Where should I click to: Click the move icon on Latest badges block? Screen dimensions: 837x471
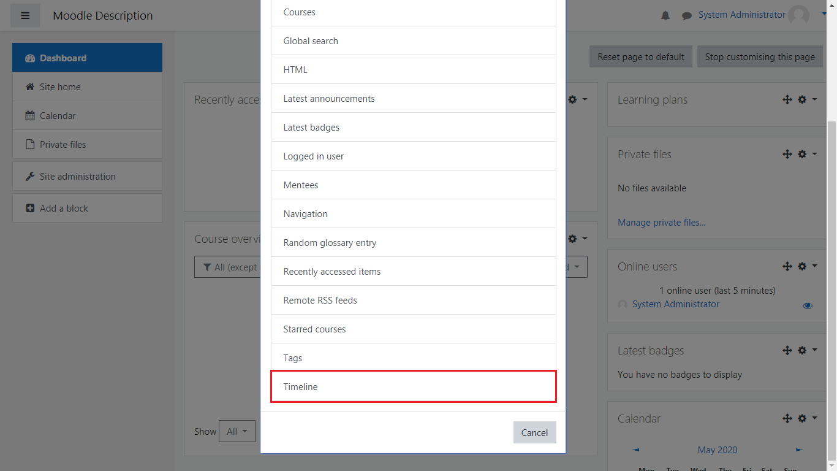(787, 351)
